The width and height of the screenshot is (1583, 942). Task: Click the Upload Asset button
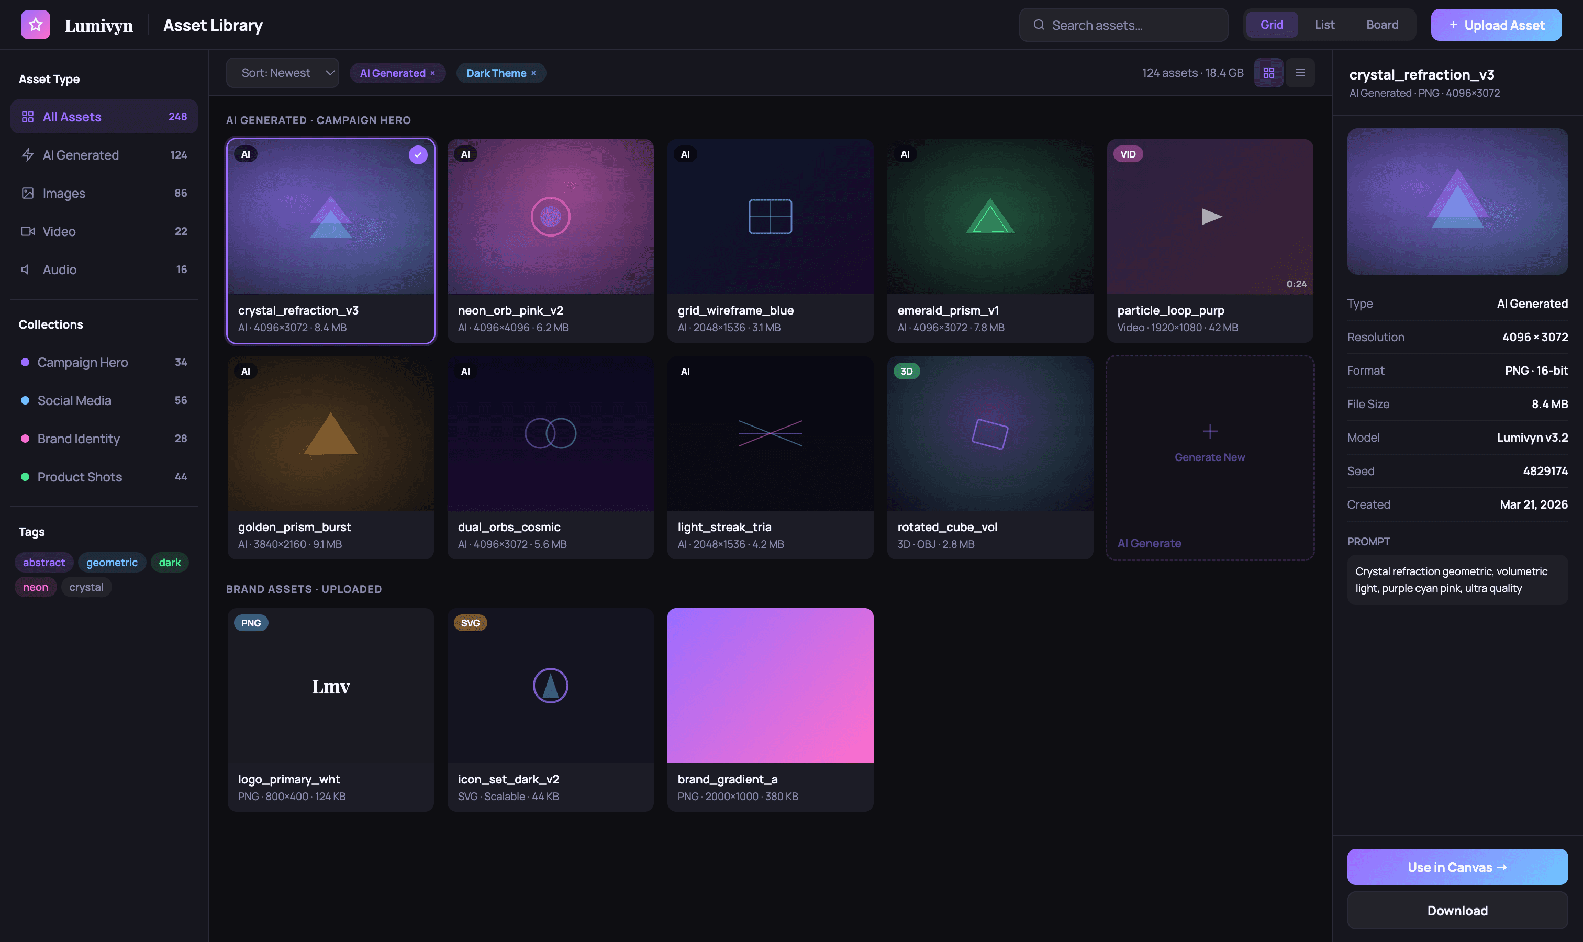coord(1496,24)
